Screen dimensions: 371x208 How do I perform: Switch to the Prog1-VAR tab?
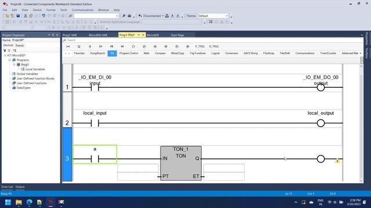coord(70,35)
